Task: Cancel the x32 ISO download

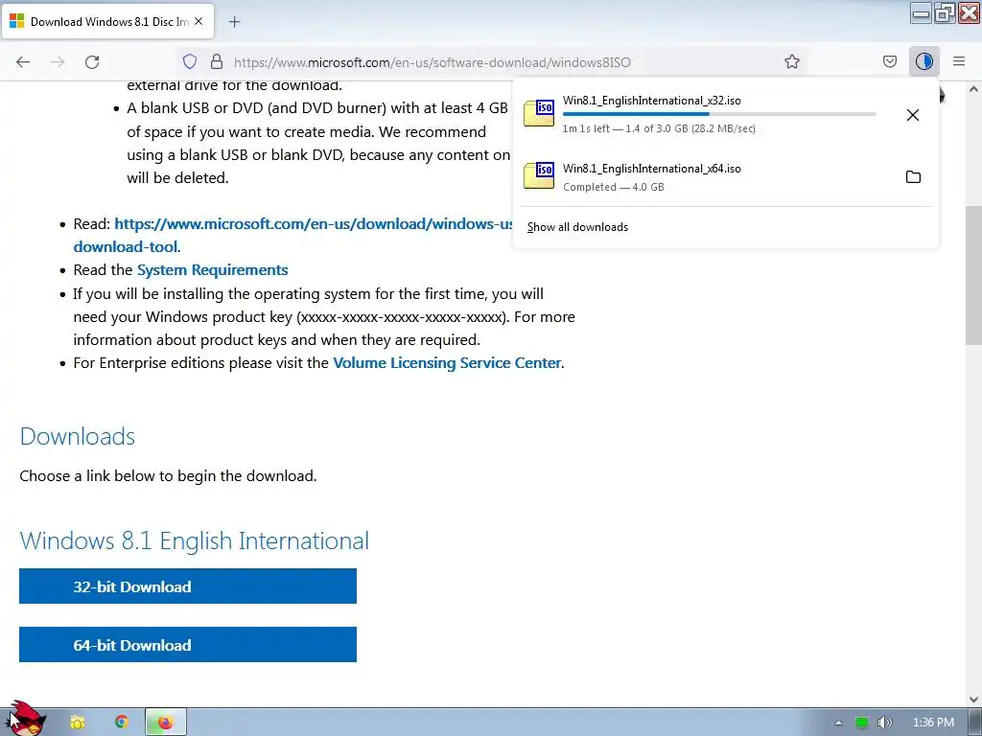Action: click(913, 115)
